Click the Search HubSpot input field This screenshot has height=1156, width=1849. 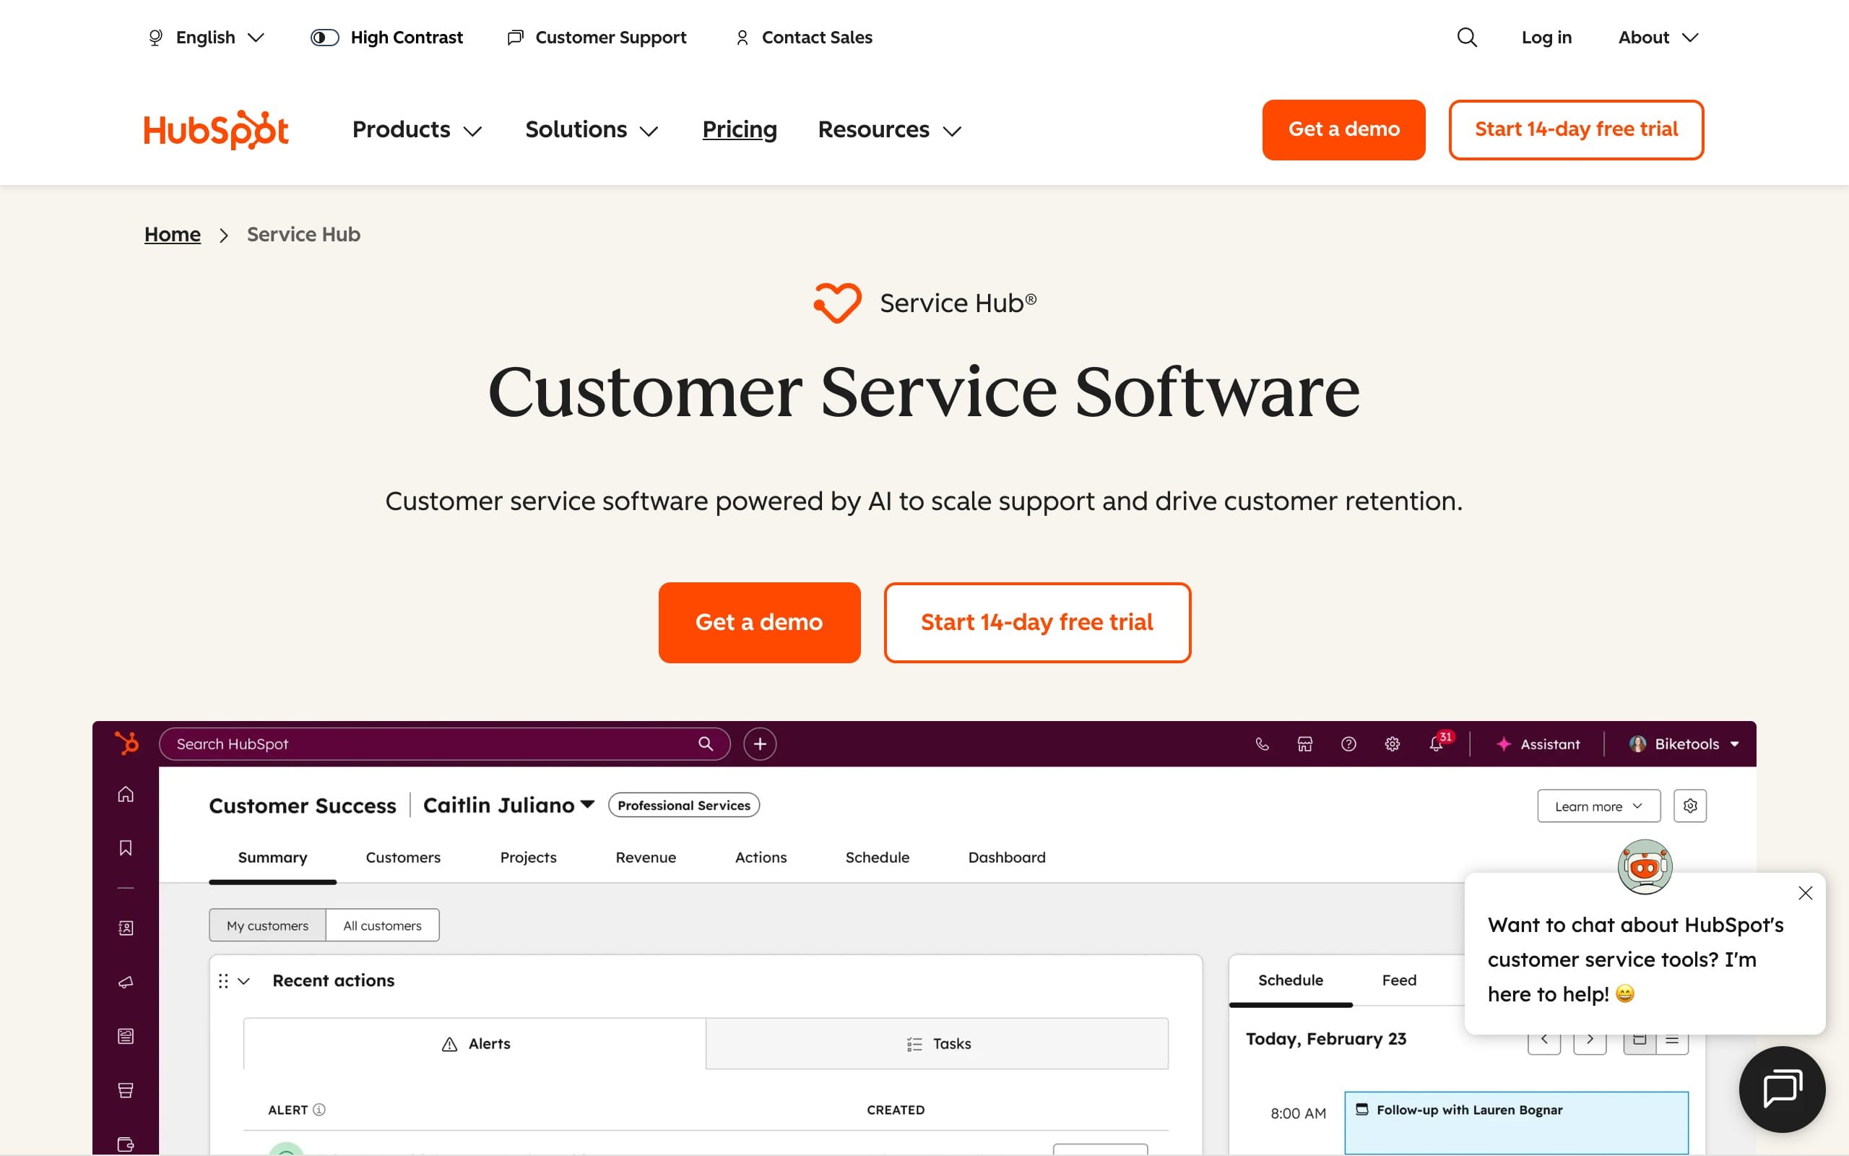point(444,744)
